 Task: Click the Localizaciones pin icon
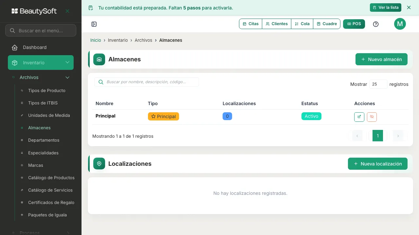tap(99, 164)
